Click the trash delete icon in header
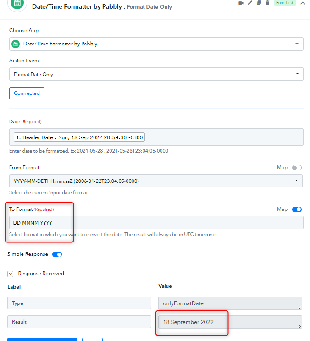 pyautogui.click(x=267, y=3)
